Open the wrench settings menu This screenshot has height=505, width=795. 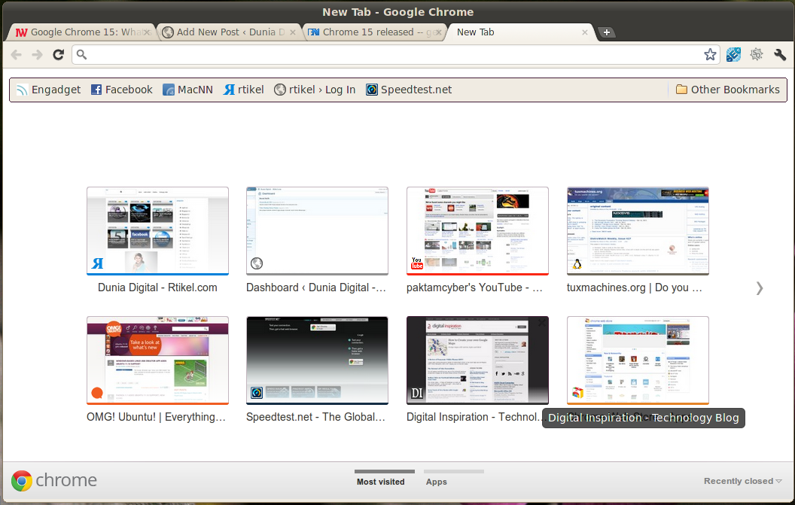pos(780,55)
